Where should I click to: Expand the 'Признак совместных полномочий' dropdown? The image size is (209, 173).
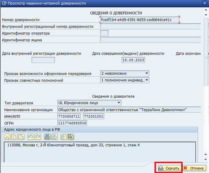click(x=146, y=80)
